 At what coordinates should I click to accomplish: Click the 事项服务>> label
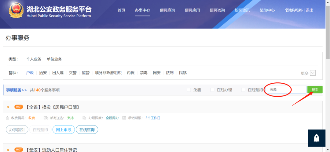(x=16, y=90)
